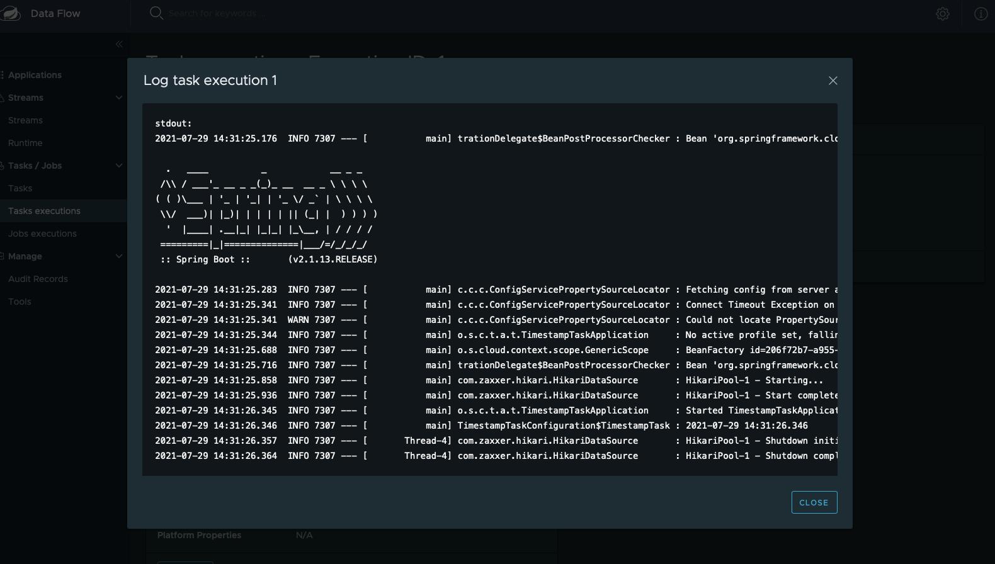
Task: Click the GenericScope BeanFactory log line
Action: coord(496,350)
